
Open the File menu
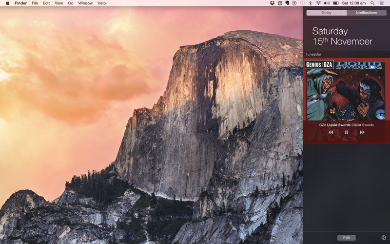[x=35, y=3]
